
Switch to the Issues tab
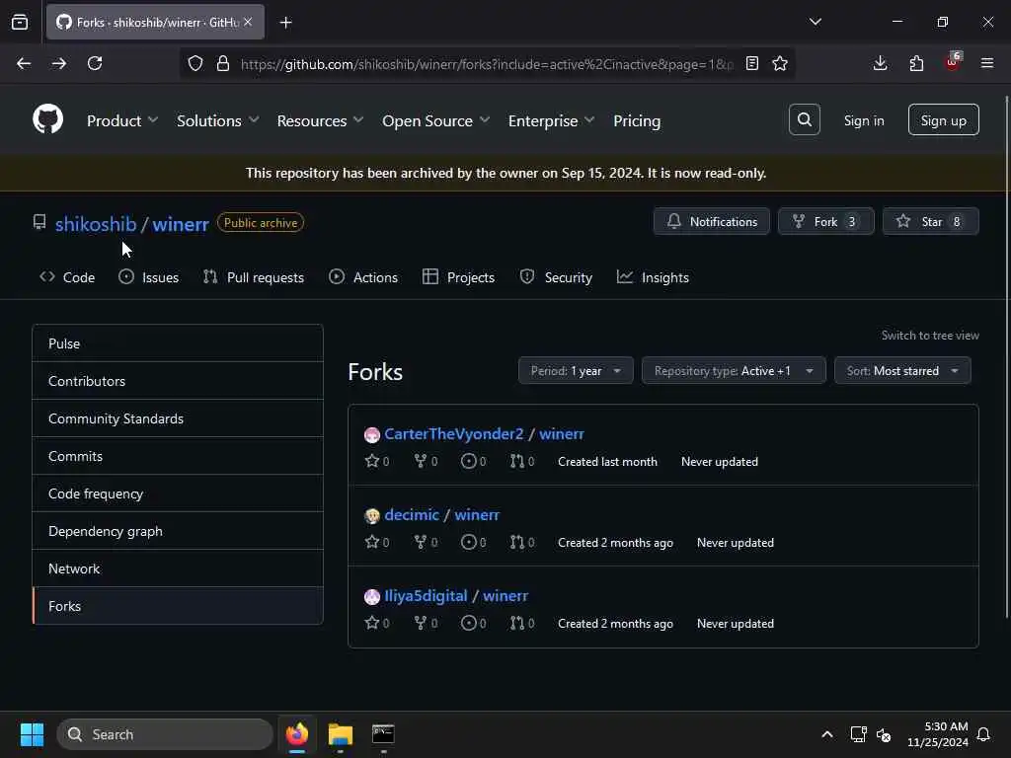148,277
